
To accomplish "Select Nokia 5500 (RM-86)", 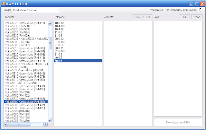I will [x=26, y=67].
